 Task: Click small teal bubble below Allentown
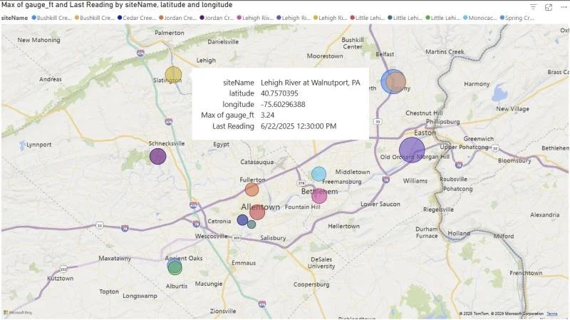[252, 224]
